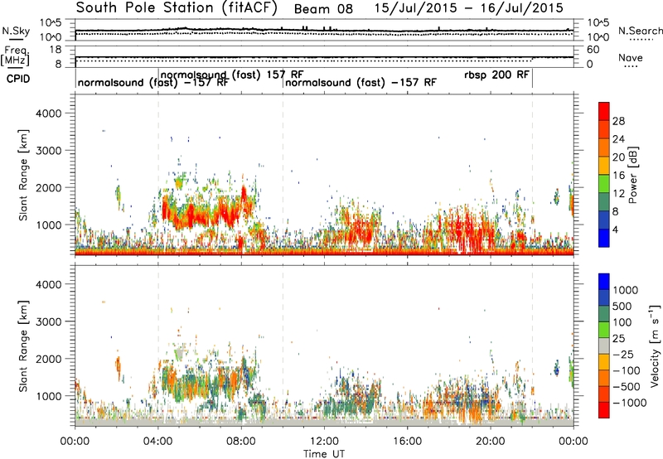
Task: Click the "04:00" time axis label
Action: tap(158, 442)
